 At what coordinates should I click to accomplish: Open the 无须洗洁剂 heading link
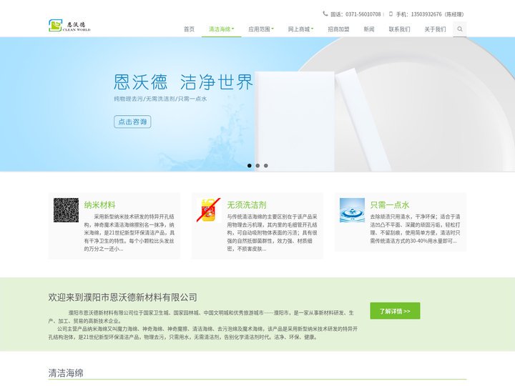[x=247, y=205]
